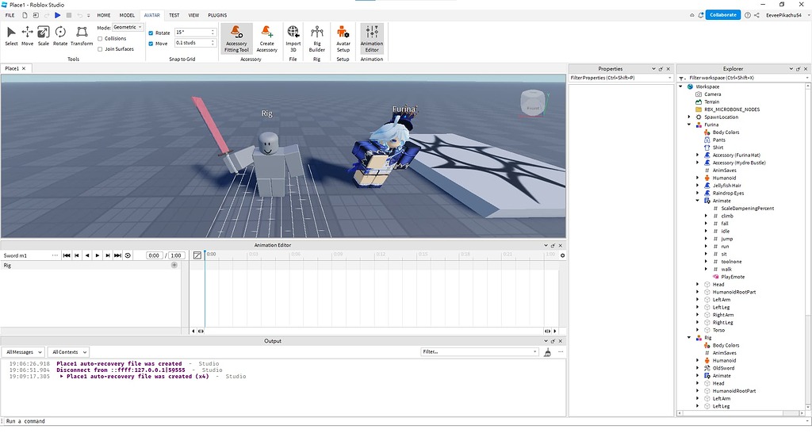The image size is (812, 437).
Task: Disable Rotate snap checkbox
Action: tap(151, 33)
